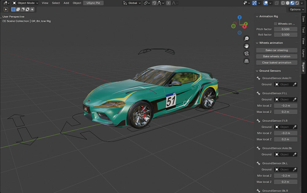The image size is (307, 193).
Task: Click Clear baked animation button
Action: 276,62
